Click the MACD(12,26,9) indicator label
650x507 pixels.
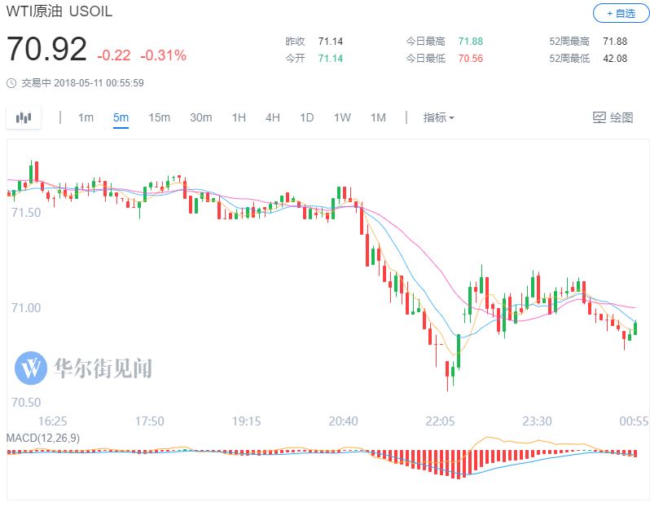42,438
